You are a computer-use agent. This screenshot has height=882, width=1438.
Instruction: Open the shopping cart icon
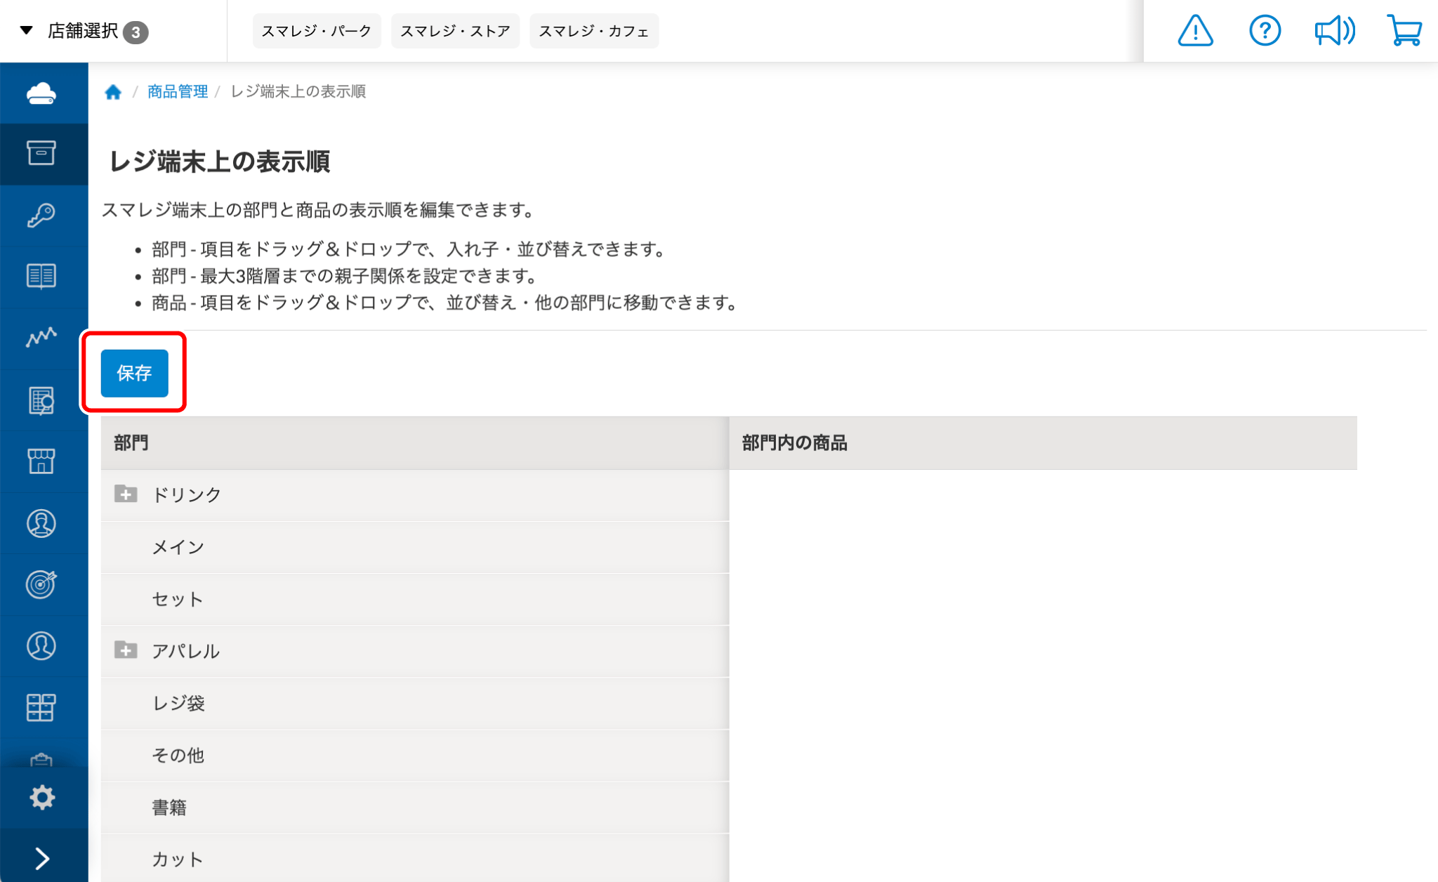1404,31
